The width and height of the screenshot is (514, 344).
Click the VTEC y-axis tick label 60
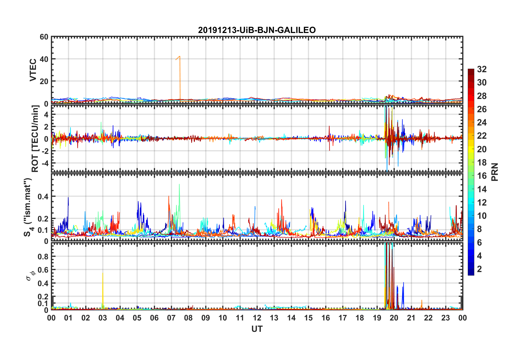[x=44, y=37]
